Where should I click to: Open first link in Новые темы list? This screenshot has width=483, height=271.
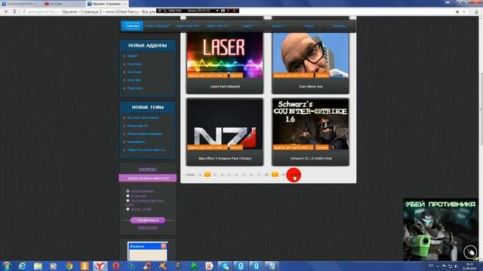[x=143, y=117]
